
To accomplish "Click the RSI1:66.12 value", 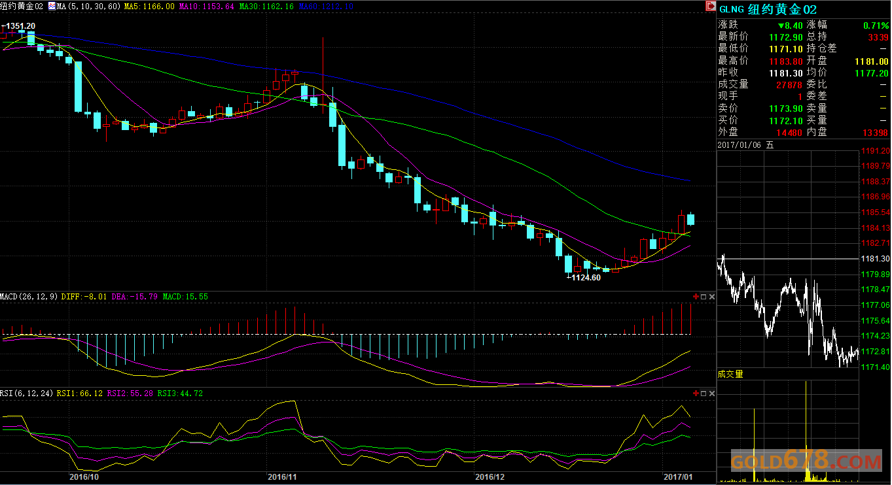I will click(x=80, y=393).
